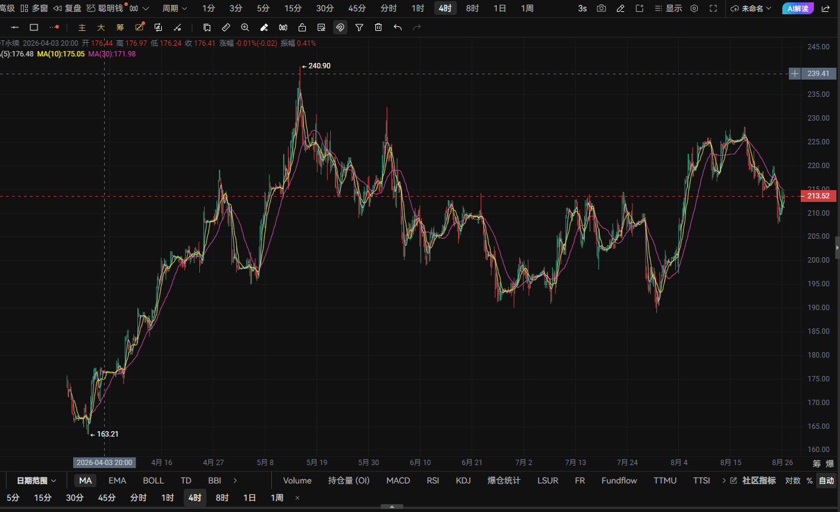Expand the 周期 period dropdown
This screenshot has height=512, width=840.
pyautogui.click(x=174, y=8)
